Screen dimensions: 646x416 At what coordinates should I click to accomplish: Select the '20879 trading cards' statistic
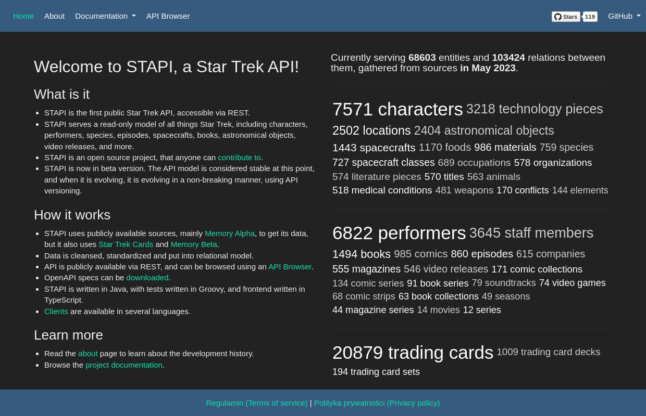(413, 353)
